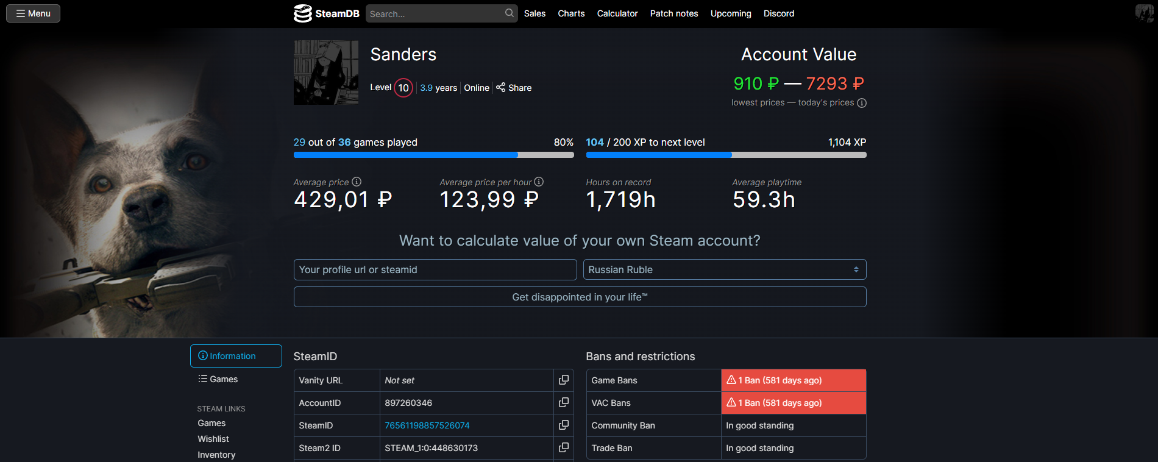Viewport: 1158px width, 462px height.
Task: Click the VAC Bans warning cell
Action: coord(794,403)
